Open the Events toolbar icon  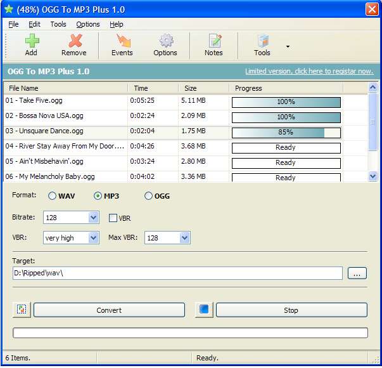tap(124, 41)
